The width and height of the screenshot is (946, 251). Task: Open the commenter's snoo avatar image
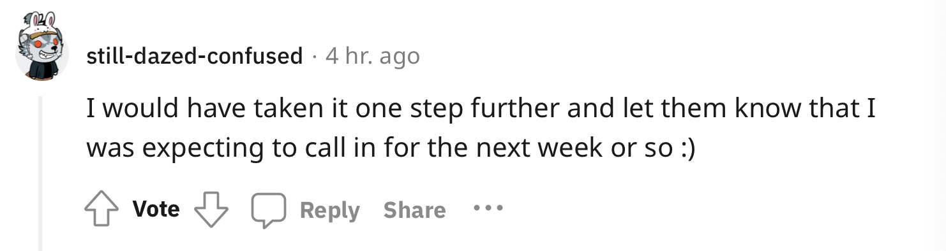(x=41, y=47)
